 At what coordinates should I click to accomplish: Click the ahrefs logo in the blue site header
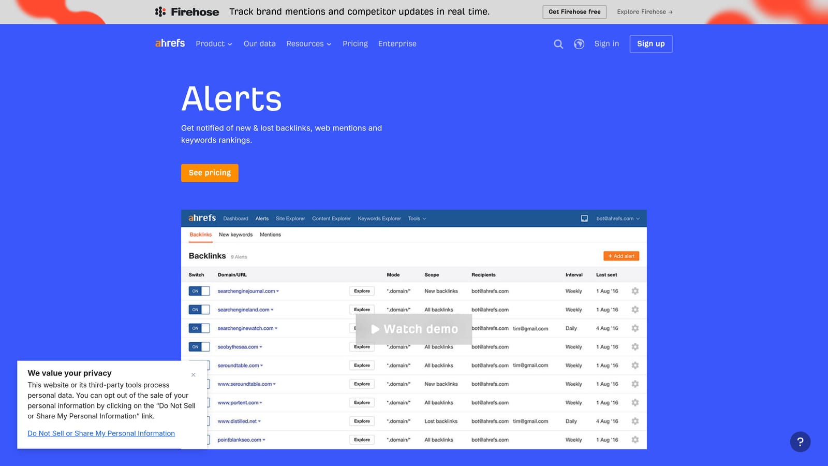[170, 43]
